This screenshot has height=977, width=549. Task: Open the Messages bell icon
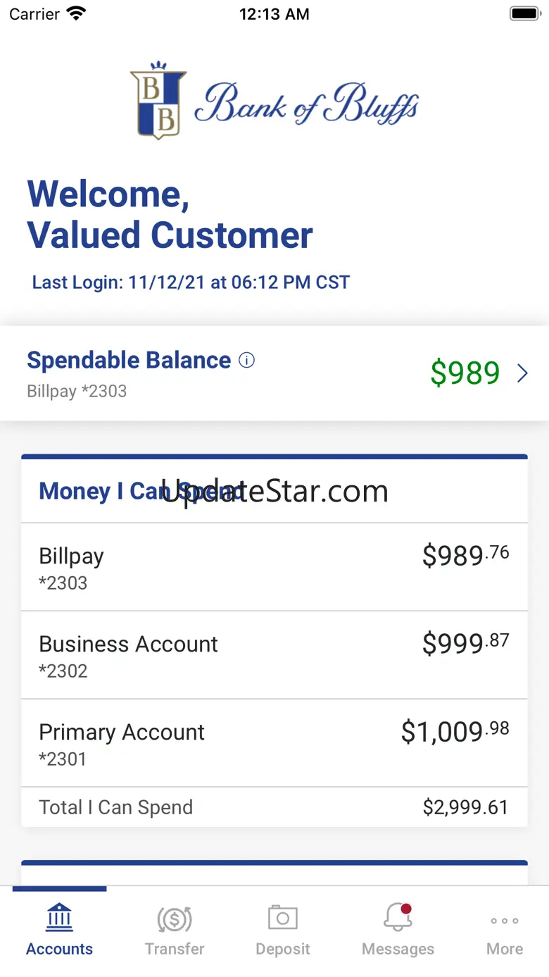[398, 918]
